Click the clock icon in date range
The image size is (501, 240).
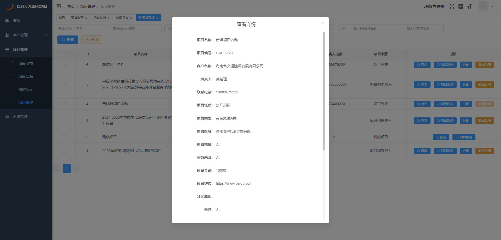(x=344, y=29)
